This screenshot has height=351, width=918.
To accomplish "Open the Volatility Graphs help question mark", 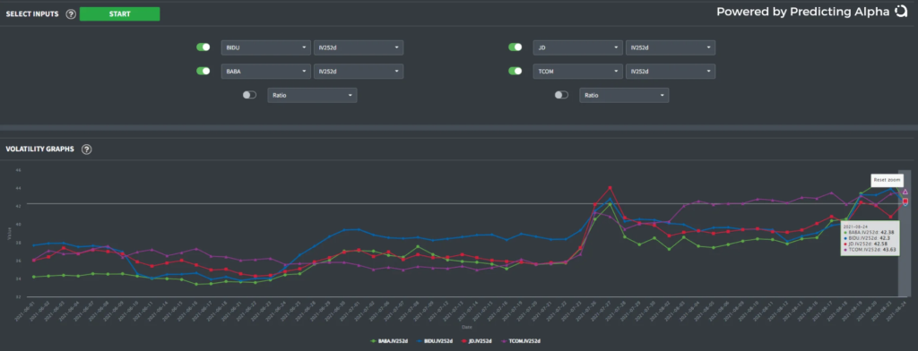I will 87,150.
